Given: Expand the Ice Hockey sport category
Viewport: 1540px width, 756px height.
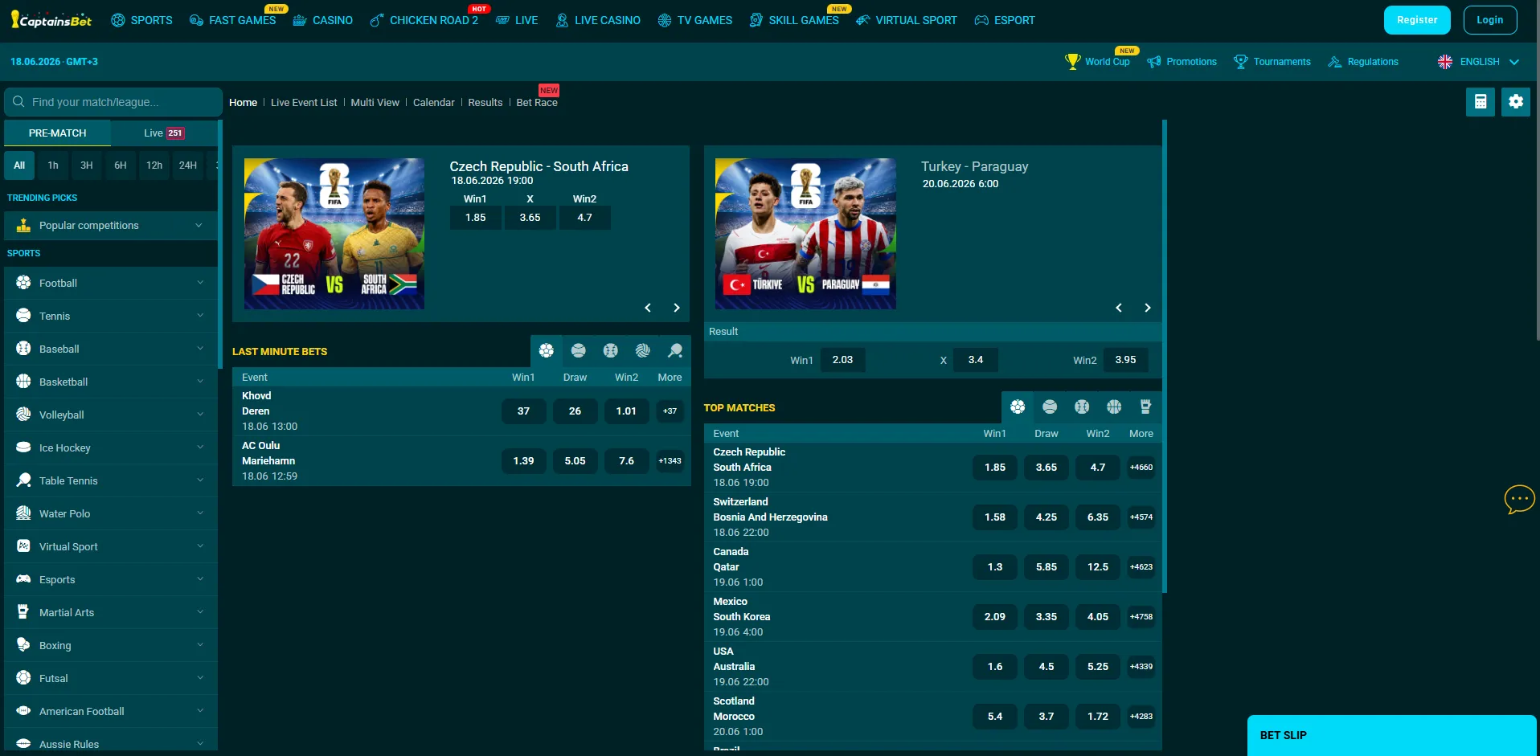Looking at the screenshot, I should click(x=111, y=447).
